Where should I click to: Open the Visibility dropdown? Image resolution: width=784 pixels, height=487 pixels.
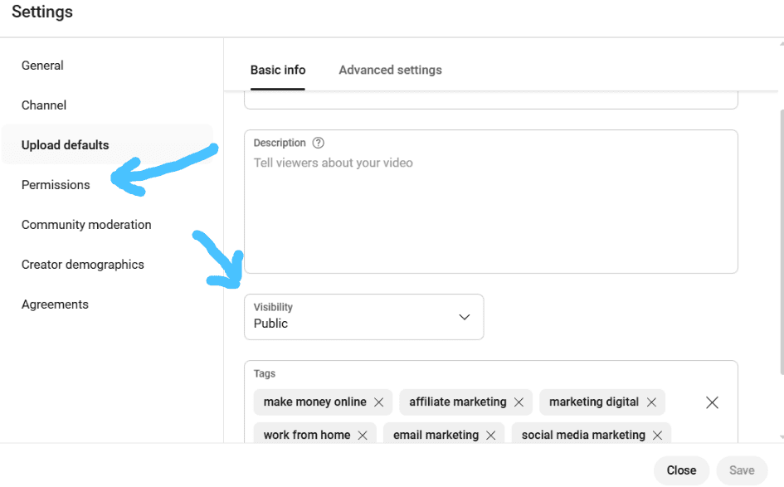(x=363, y=317)
